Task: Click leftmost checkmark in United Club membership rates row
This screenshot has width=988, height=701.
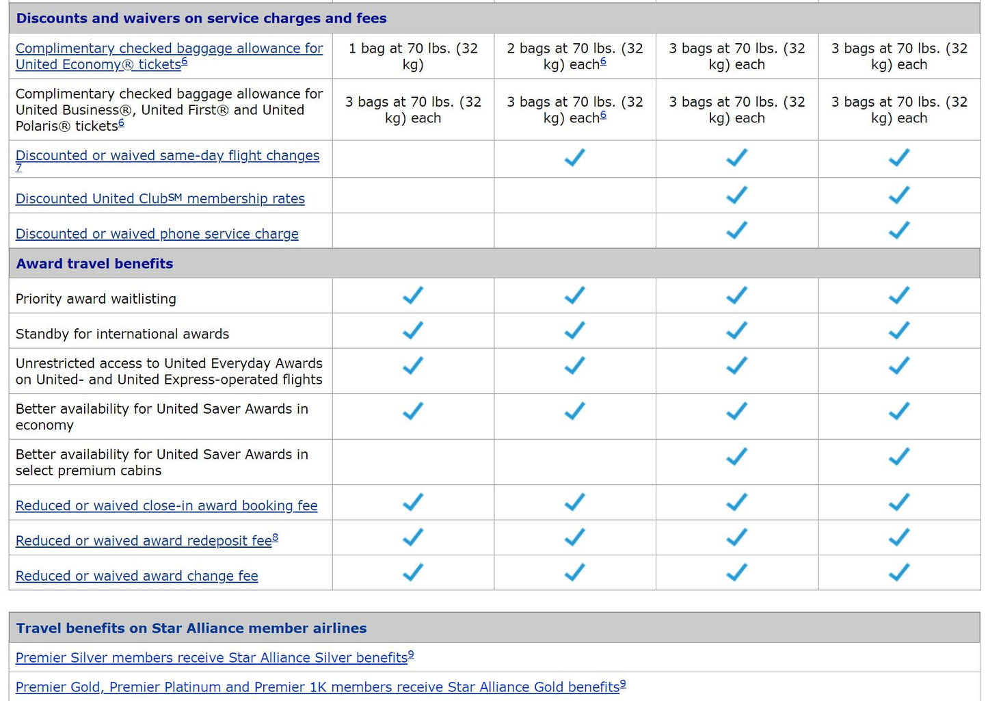Action: click(736, 196)
